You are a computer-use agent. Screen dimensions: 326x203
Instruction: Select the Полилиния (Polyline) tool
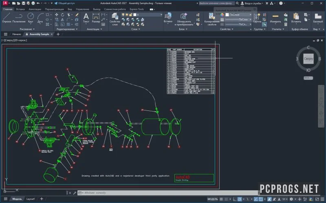click(x=19, y=18)
